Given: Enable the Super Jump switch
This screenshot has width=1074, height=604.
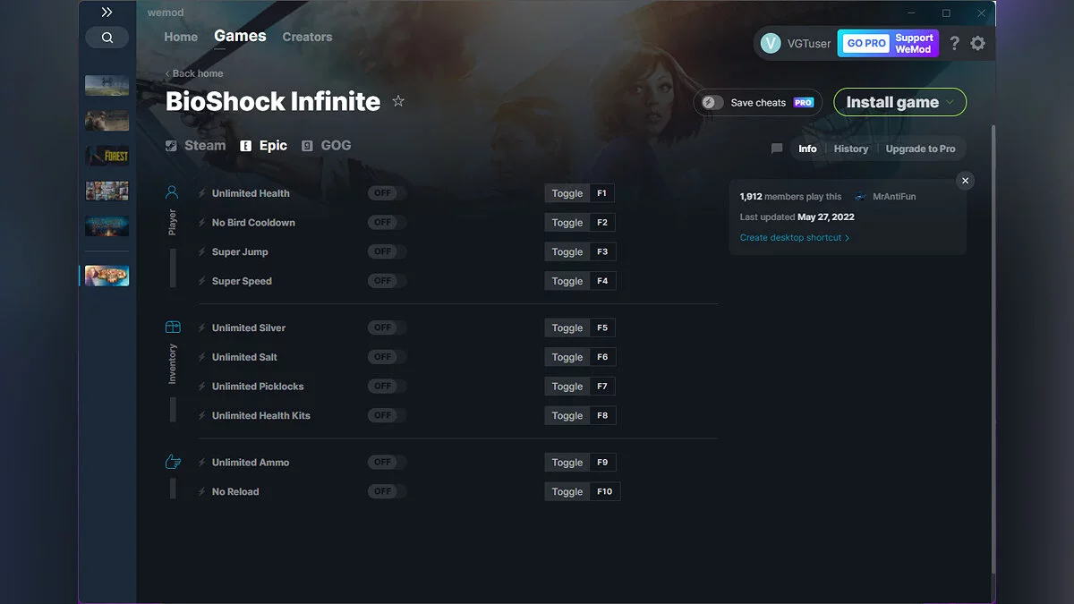Looking at the screenshot, I should [x=386, y=251].
